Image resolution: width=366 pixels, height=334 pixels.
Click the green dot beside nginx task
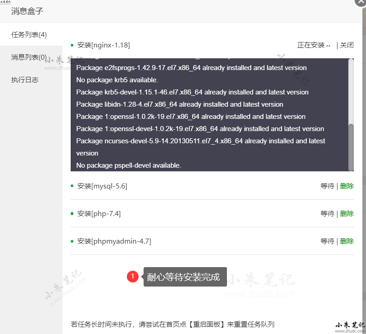[x=72, y=45]
